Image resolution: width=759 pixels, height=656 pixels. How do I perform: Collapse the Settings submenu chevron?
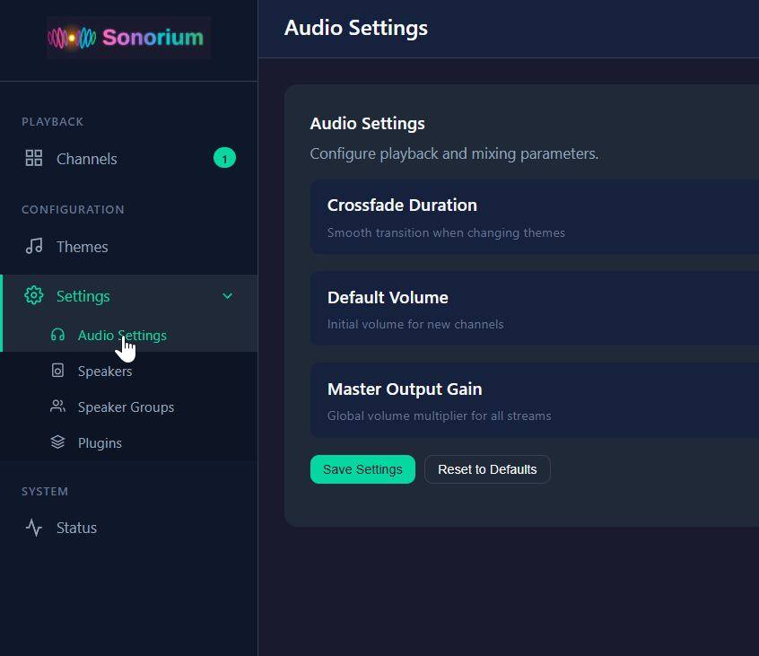click(227, 295)
